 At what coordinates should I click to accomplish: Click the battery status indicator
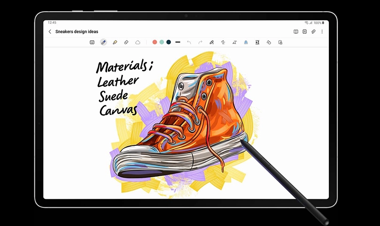[x=323, y=23]
